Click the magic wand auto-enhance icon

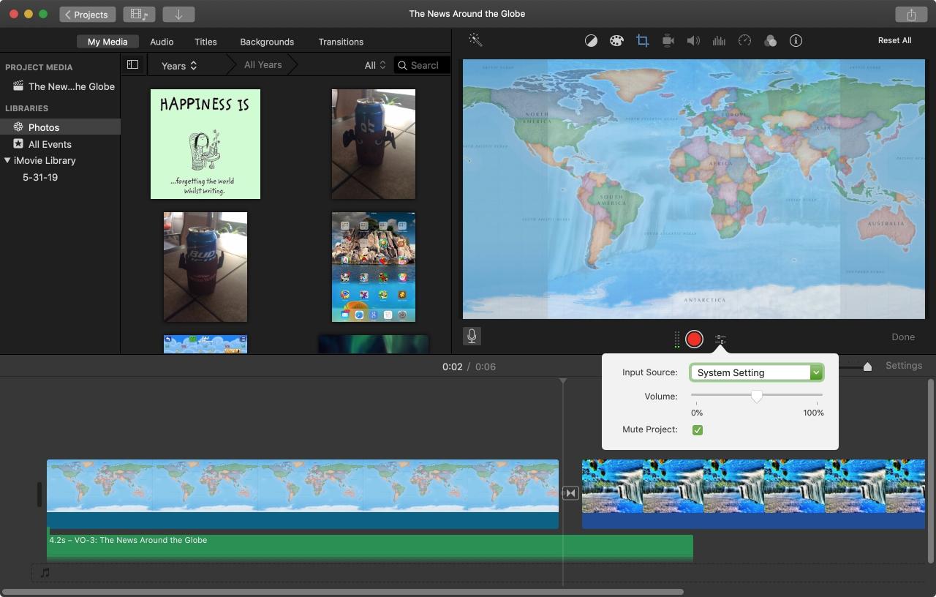coord(475,40)
